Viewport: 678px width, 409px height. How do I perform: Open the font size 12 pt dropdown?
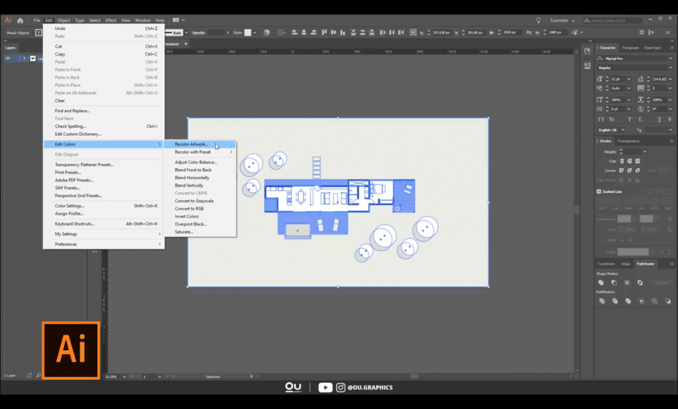coord(629,80)
